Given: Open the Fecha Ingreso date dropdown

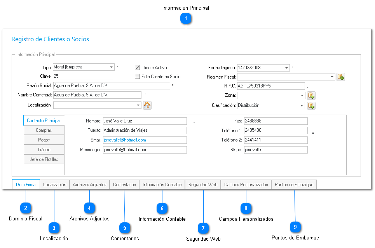Looking at the screenshot, I should coord(287,68).
